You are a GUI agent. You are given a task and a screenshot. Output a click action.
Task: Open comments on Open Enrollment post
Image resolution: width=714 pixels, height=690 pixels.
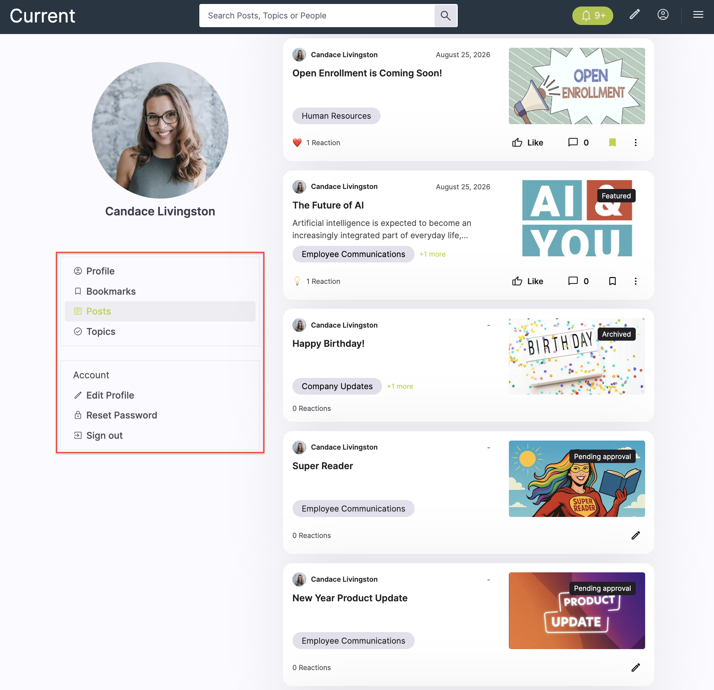pos(578,142)
